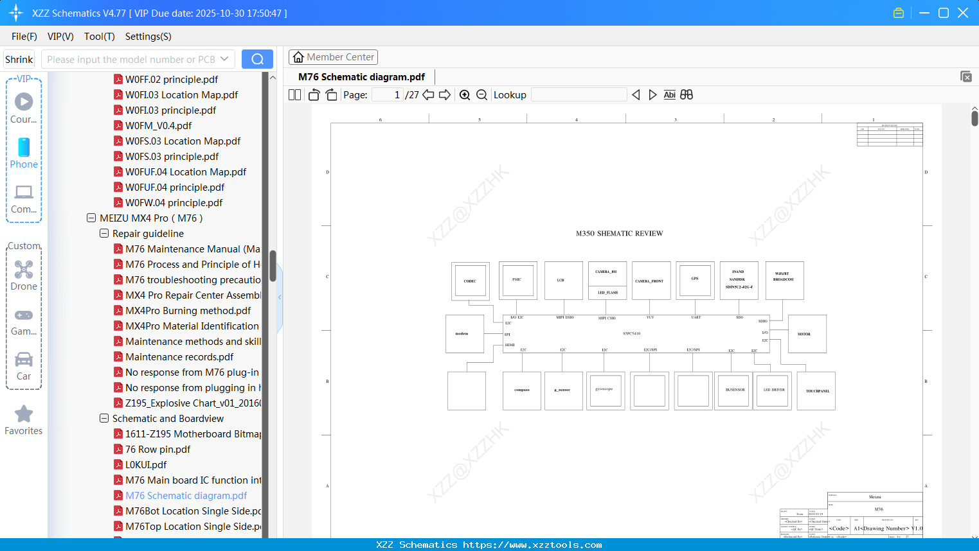Toggle the Abi match-case search option
This screenshot has width=979, height=551.
click(x=669, y=94)
